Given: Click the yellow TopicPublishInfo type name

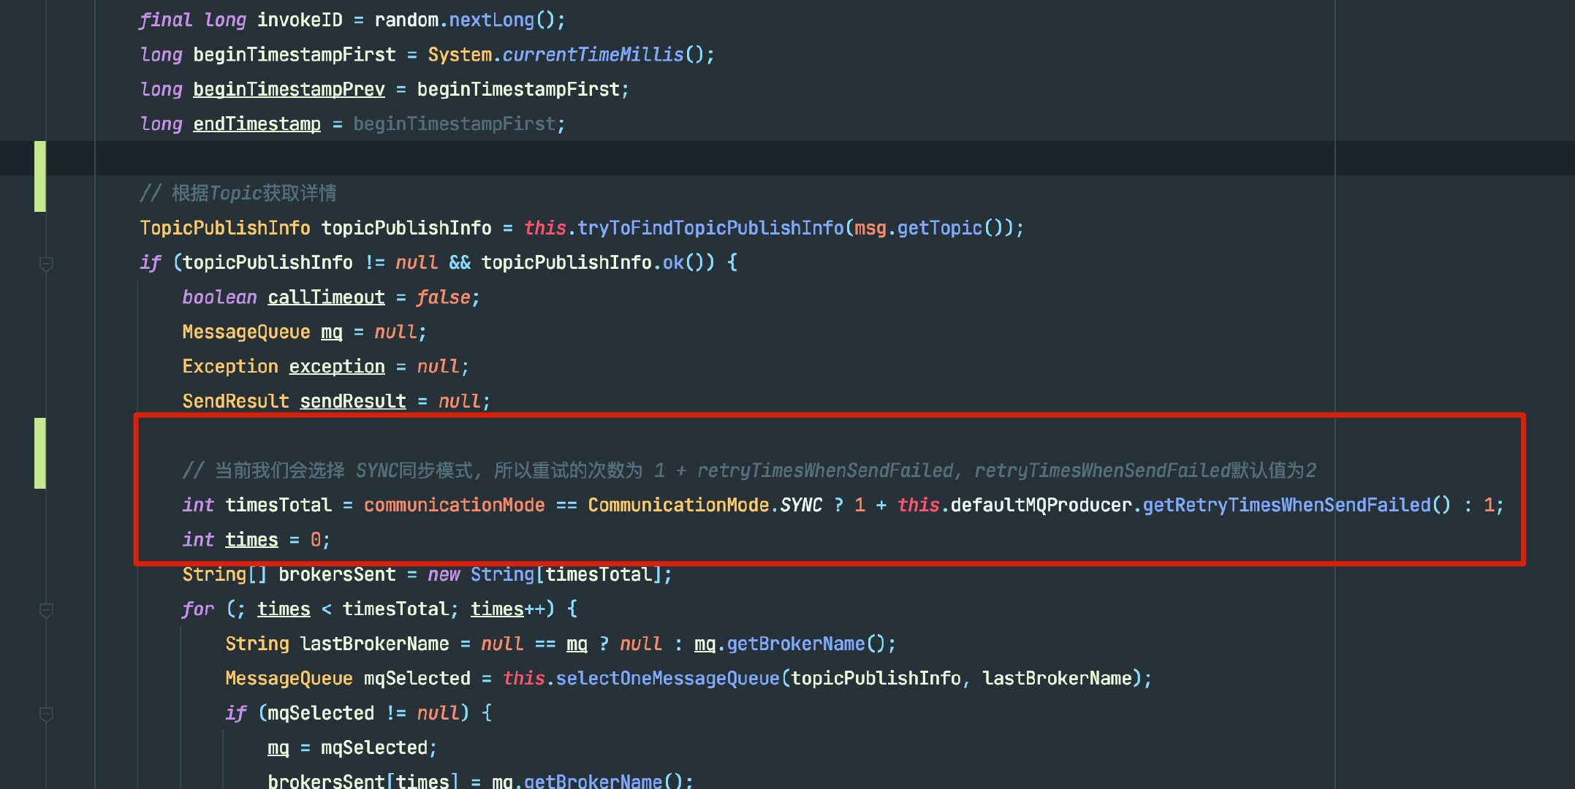Looking at the screenshot, I should pos(225,228).
